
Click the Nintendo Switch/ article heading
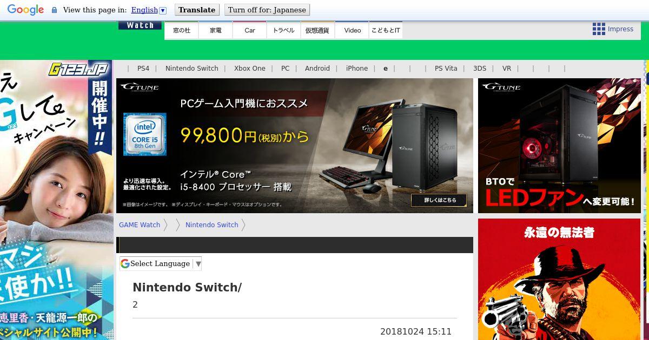click(187, 288)
